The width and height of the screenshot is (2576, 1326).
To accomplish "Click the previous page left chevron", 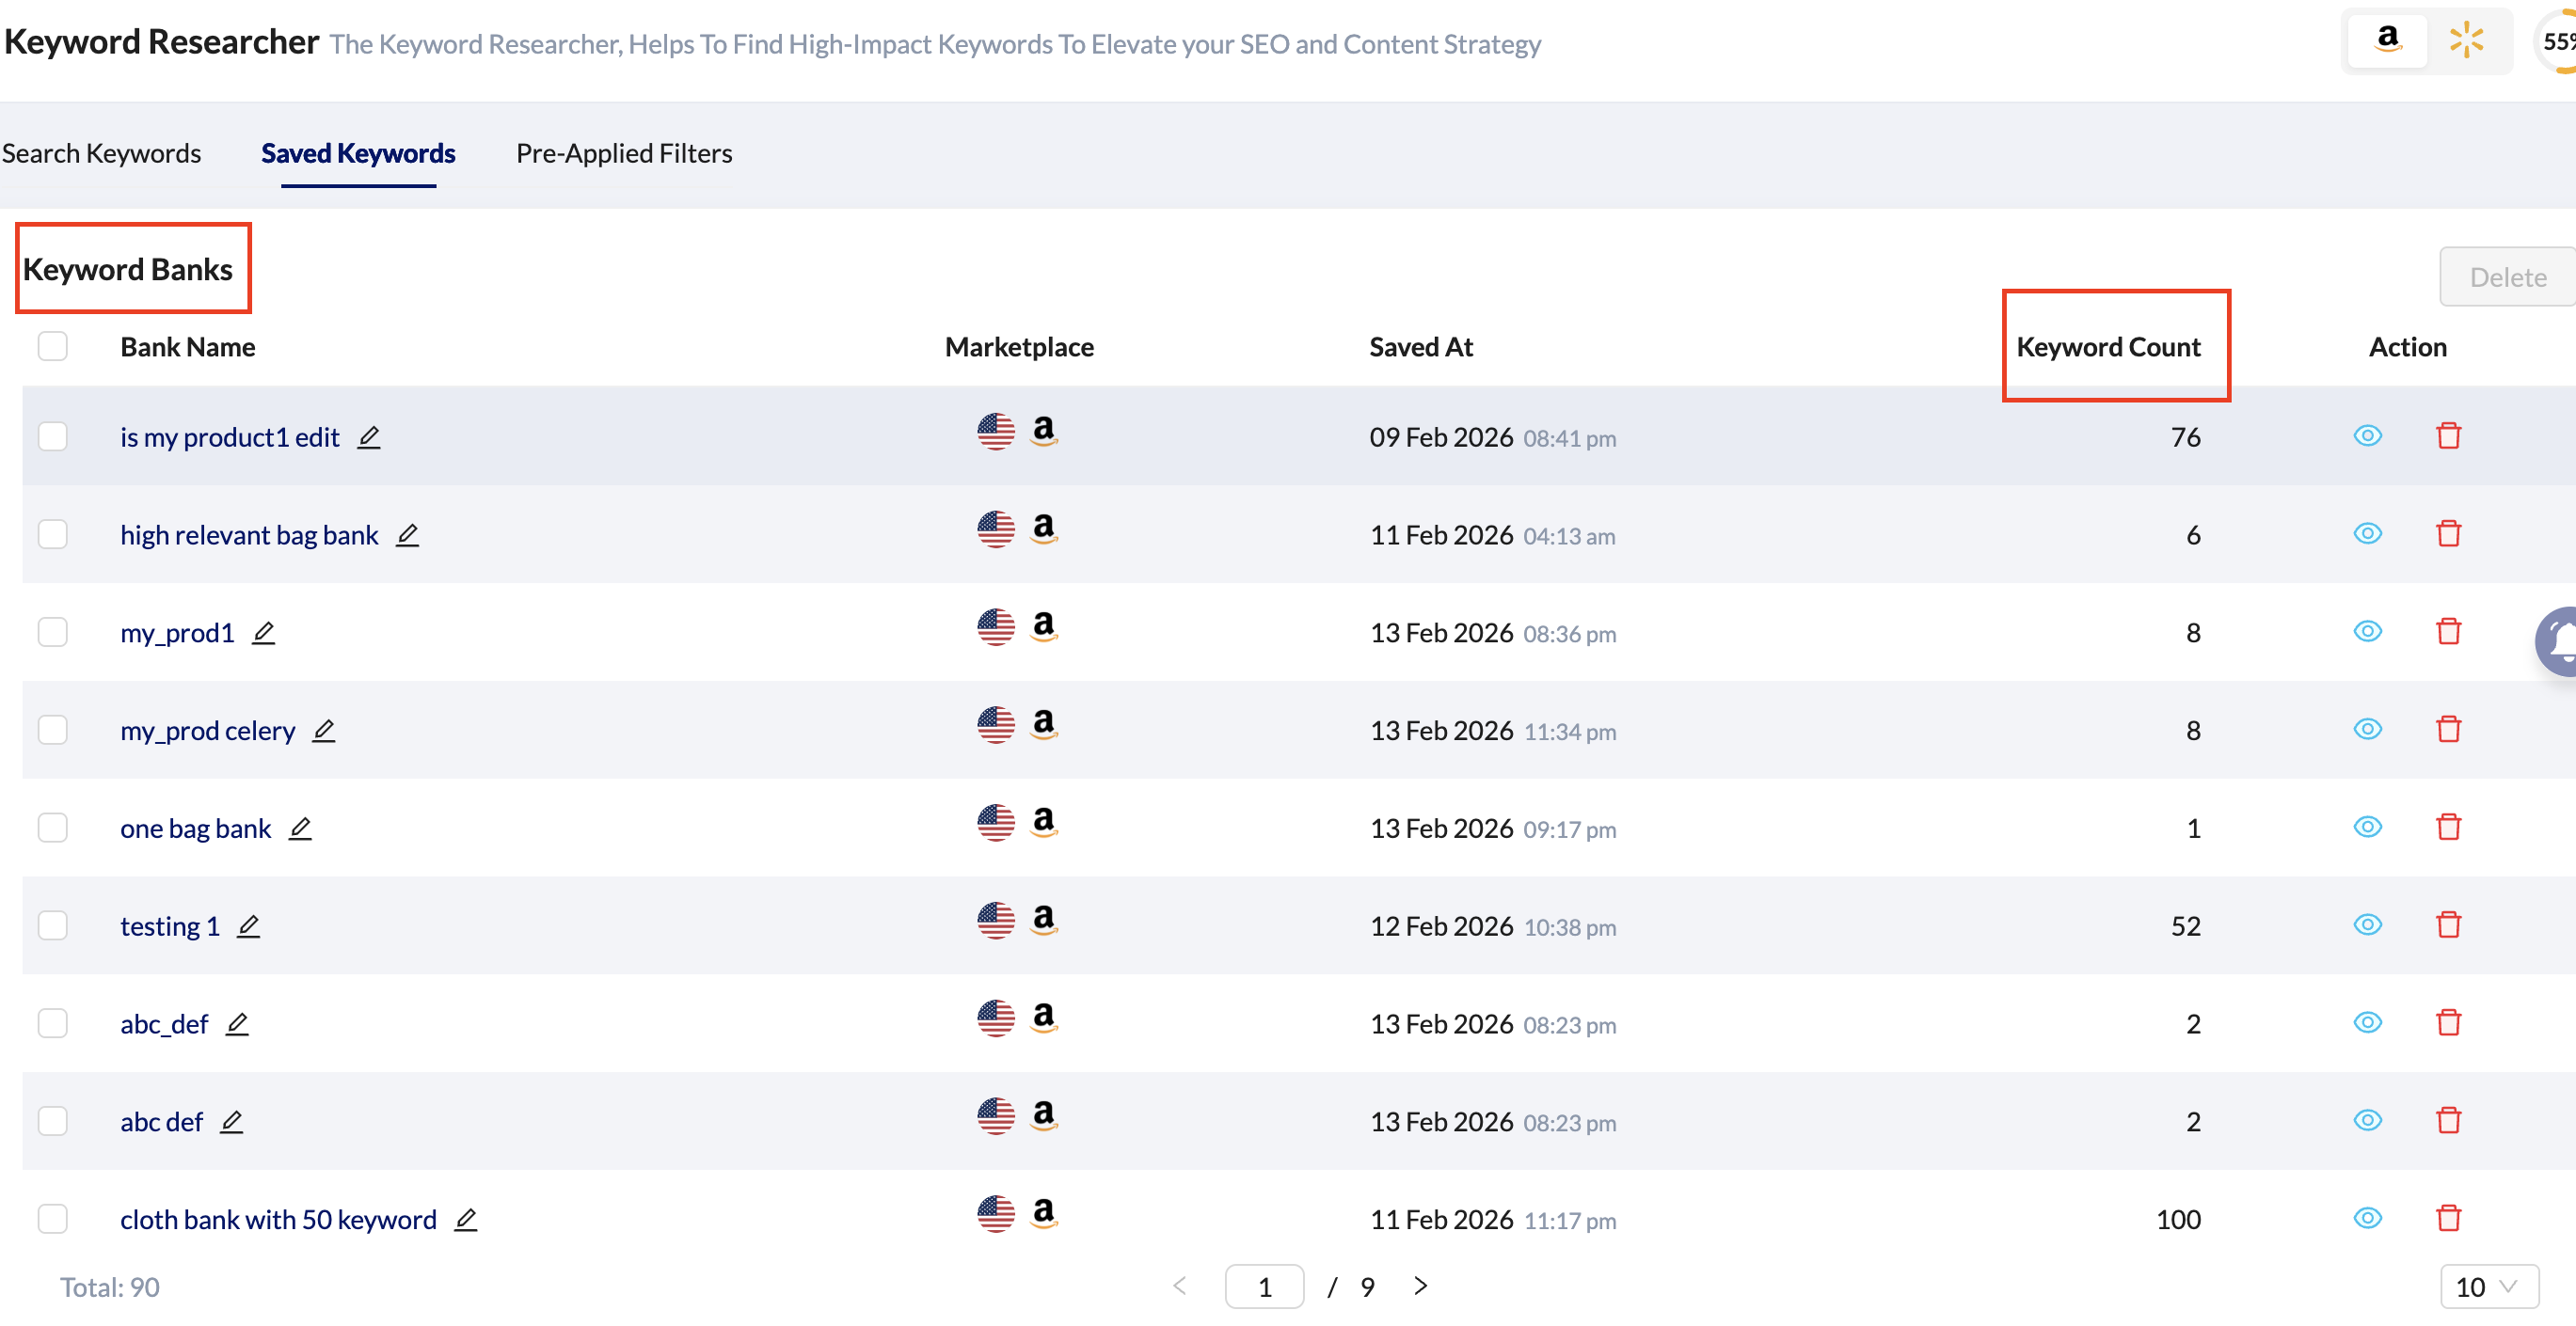I will (1179, 1286).
